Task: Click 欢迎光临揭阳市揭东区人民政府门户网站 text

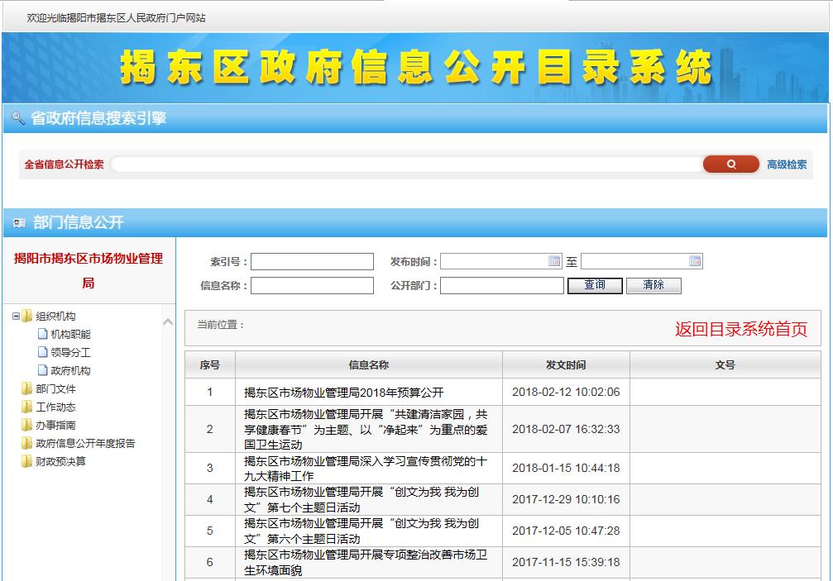Action: pyautogui.click(x=116, y=18)
